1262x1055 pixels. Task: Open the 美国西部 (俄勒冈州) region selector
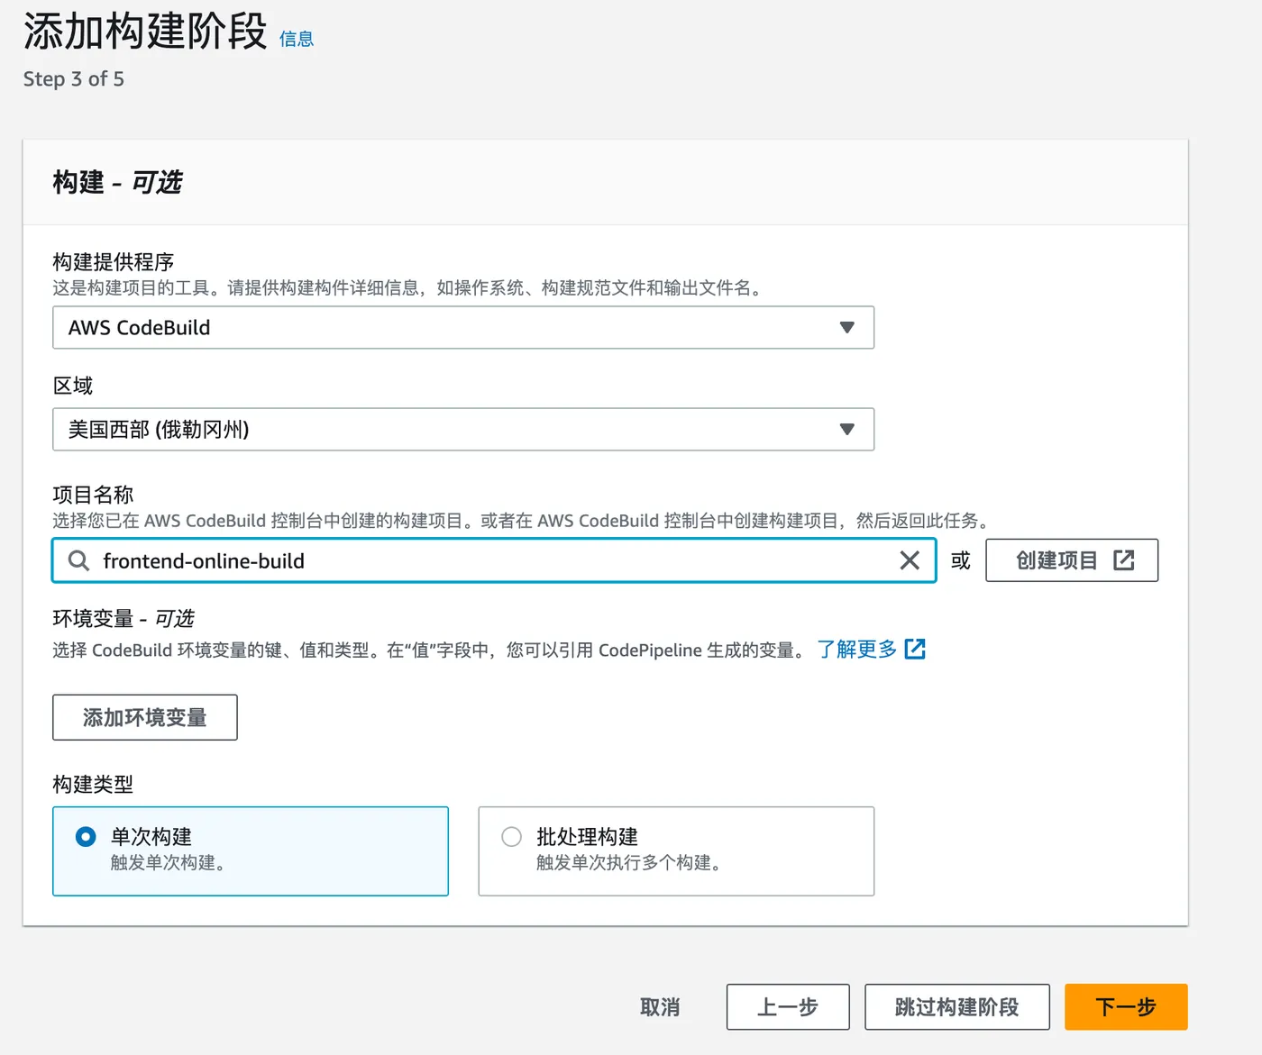(x=451, y=430)
